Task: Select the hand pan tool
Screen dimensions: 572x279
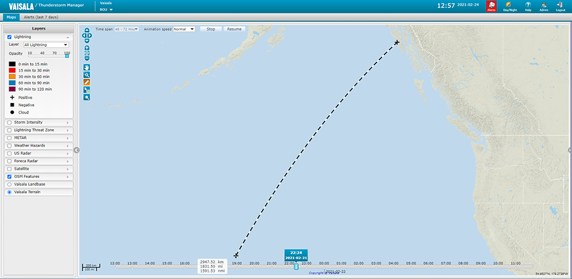Action: (87, 67)
